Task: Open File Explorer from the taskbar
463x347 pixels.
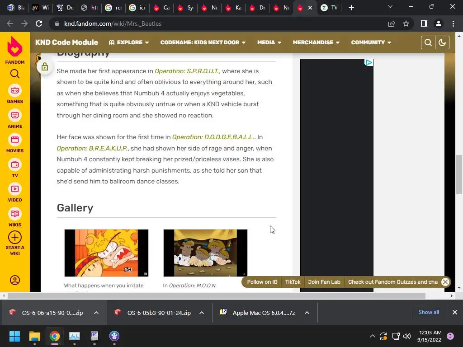Action: click(x=34, y=336)
